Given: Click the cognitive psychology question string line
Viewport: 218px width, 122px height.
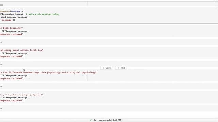Looking at the screenshot, I should (x=49, y=72).
